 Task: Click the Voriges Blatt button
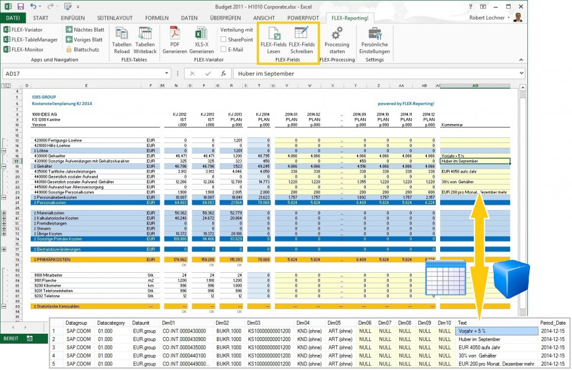click(84, 40)
